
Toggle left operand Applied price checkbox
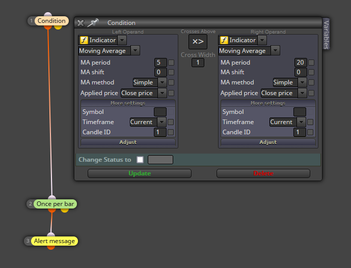click(171, 93)
